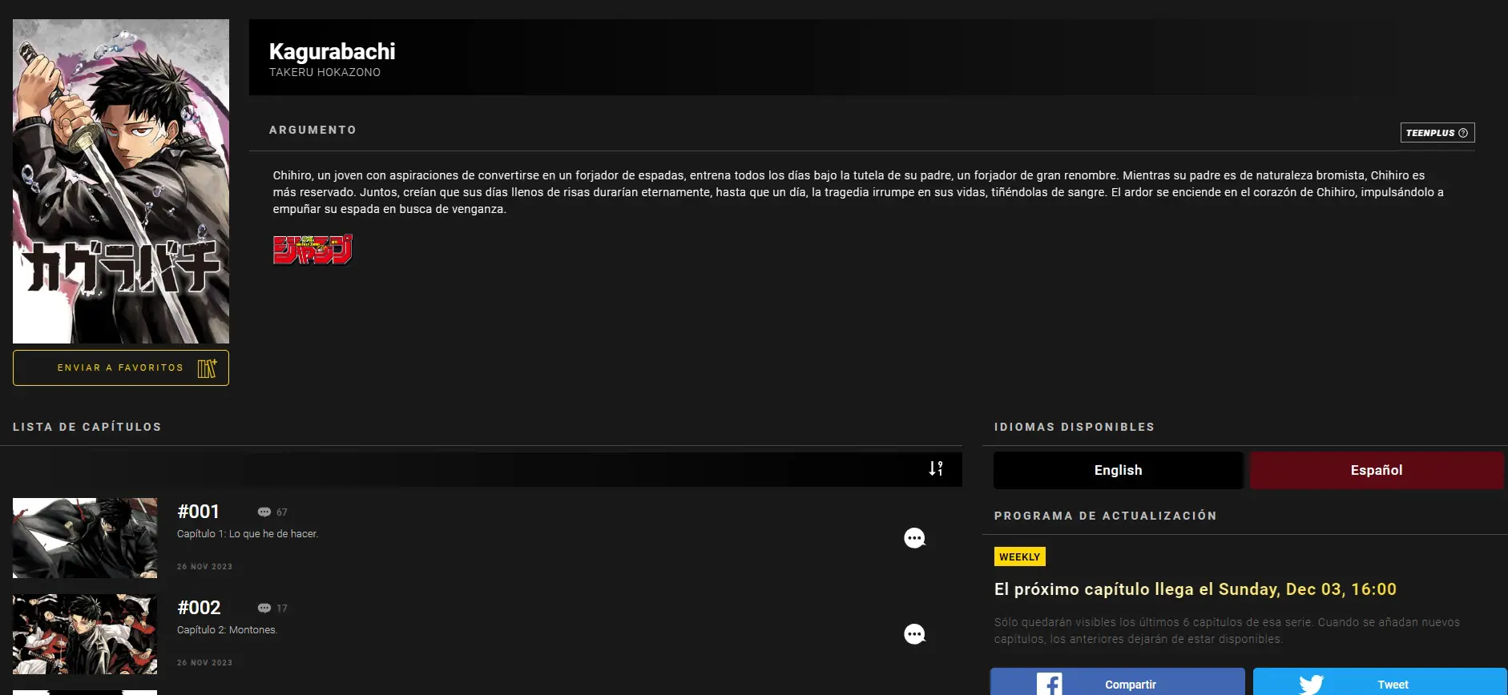Open comments bubble for chapter #001
The image size is (1508, 695).
coord(914,538)
